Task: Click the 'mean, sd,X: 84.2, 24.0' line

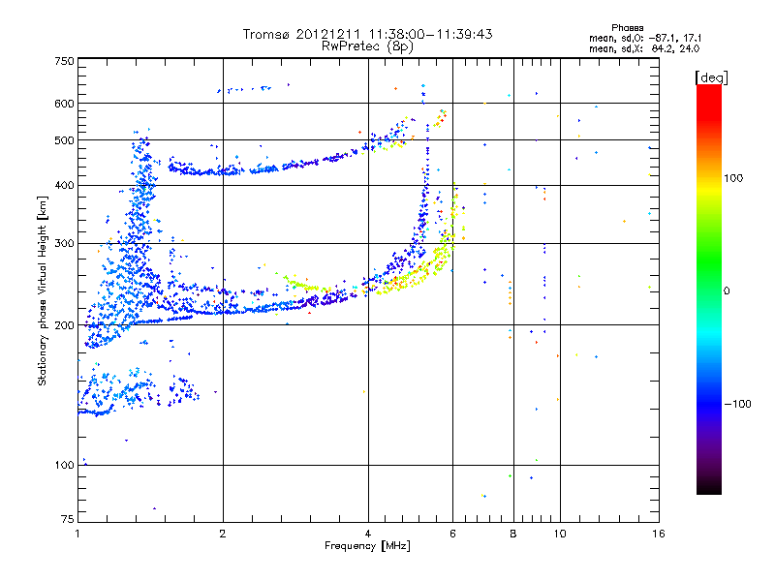Action: (x=644, y=48)
